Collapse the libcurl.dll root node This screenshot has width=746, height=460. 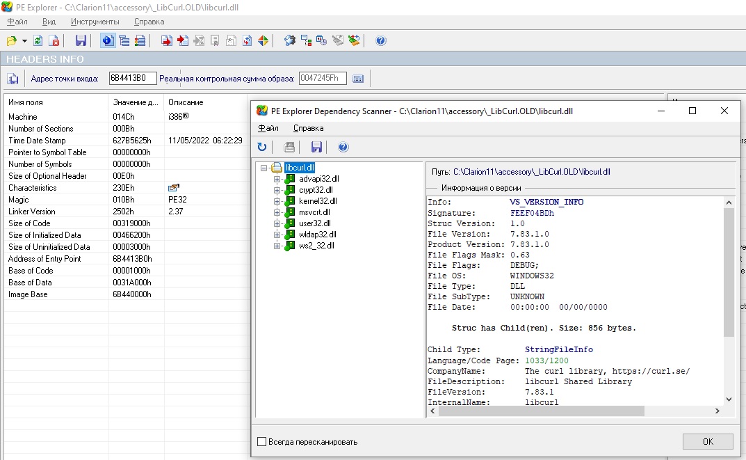coord(263,168)
